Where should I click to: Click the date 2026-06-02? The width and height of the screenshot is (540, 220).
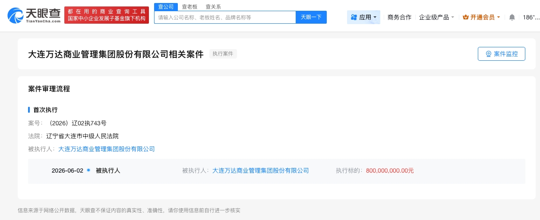tap(67, 170)
